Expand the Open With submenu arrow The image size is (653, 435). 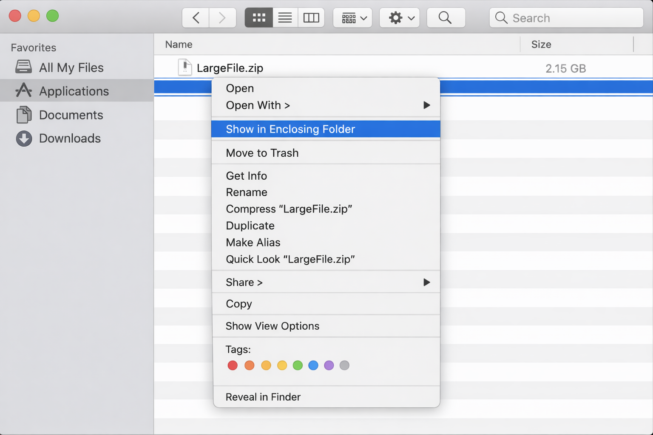[x=426, y=105]
